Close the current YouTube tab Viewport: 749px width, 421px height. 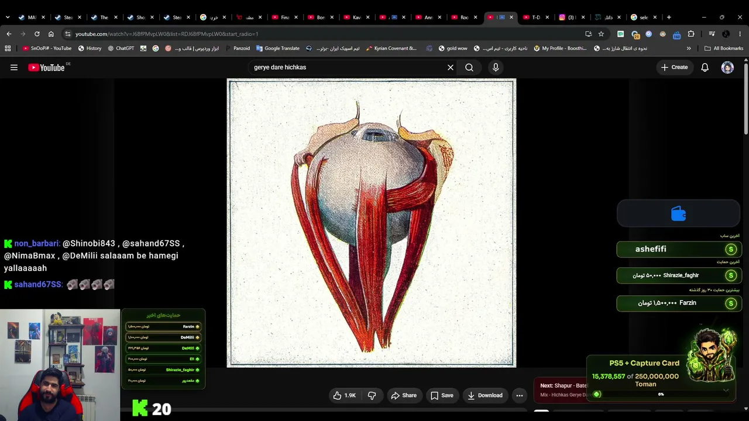(511, 18)
